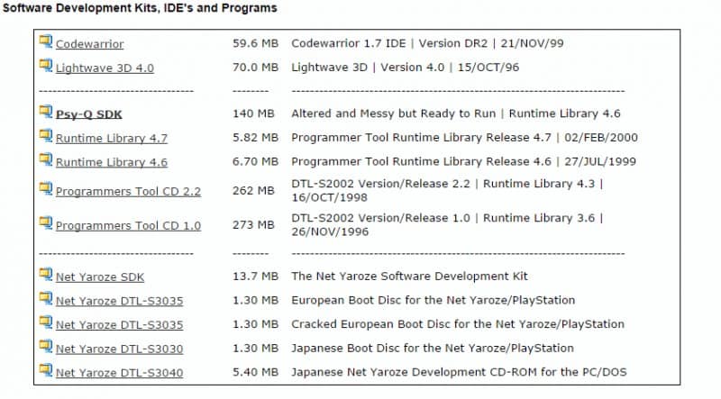Image resolution: width=721 pixels, height=399 pixels.
Task: Open the Programmers Tool CD 2.2 link
Action: (128, 191)
